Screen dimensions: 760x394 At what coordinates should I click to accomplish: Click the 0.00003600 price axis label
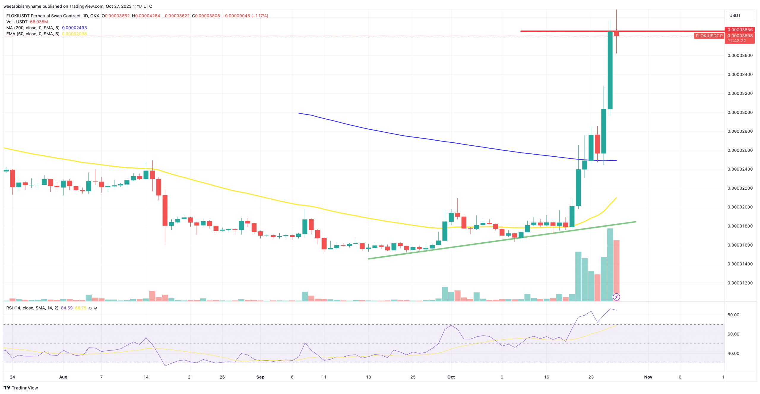click(x=740, y=55)
